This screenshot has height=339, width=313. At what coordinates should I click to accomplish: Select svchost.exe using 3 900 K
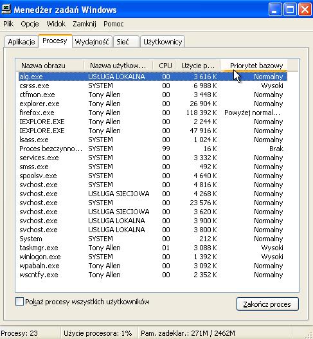coord(153,221)
